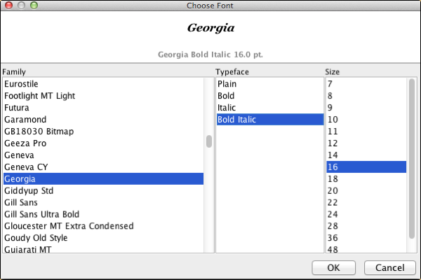This screenshot has width=421, height=280.
Task: Set font size to 10
Action: click(366, 119)
